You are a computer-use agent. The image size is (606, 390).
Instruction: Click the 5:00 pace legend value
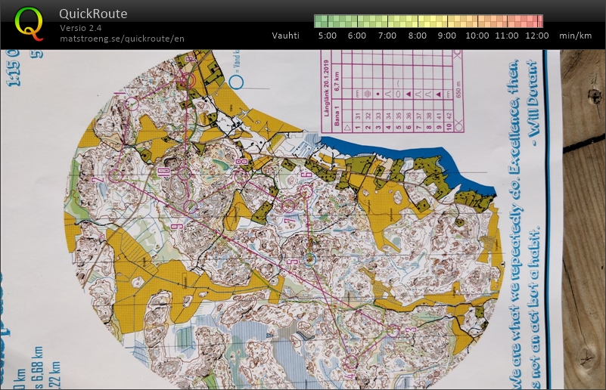coord(327,36)
